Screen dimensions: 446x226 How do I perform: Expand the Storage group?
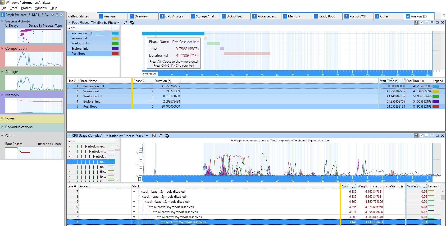[2, 72]
